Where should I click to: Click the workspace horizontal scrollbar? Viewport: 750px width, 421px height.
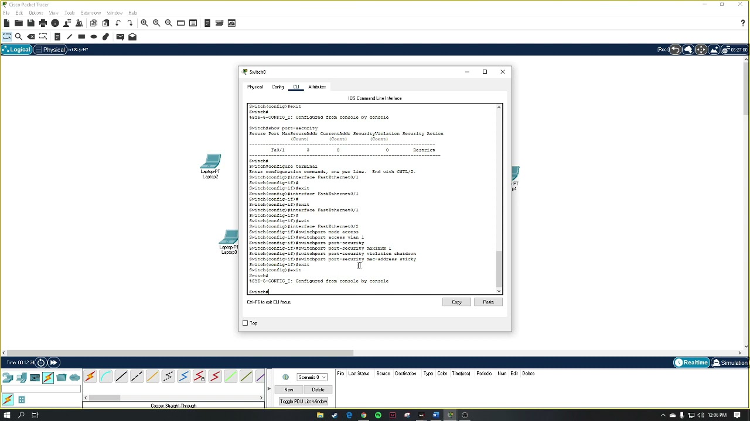[180, 353]
